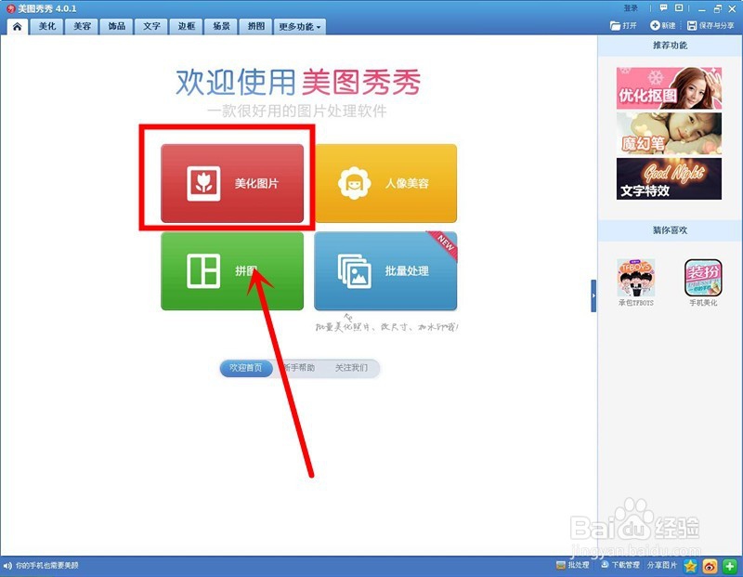Viewport: 743px width, 577px height.
Task: Click the green plus share icon
Action: (730, 566)
